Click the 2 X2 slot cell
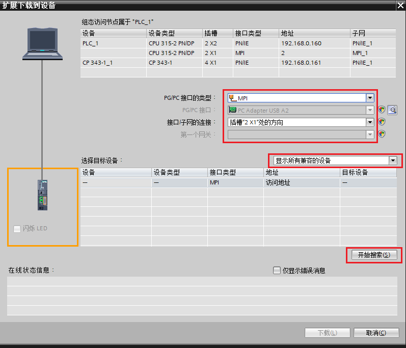The height and width of the screenshot is (348, 406). point(218,43)
